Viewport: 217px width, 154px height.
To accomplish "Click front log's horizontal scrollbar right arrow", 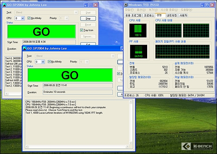I will coord(127,146).
